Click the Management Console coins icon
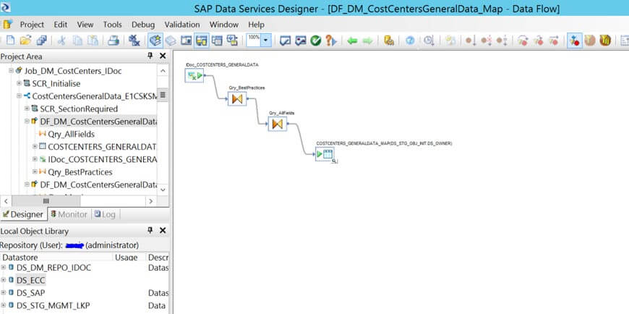Viewport: 629px width, 314px height. 389,41
